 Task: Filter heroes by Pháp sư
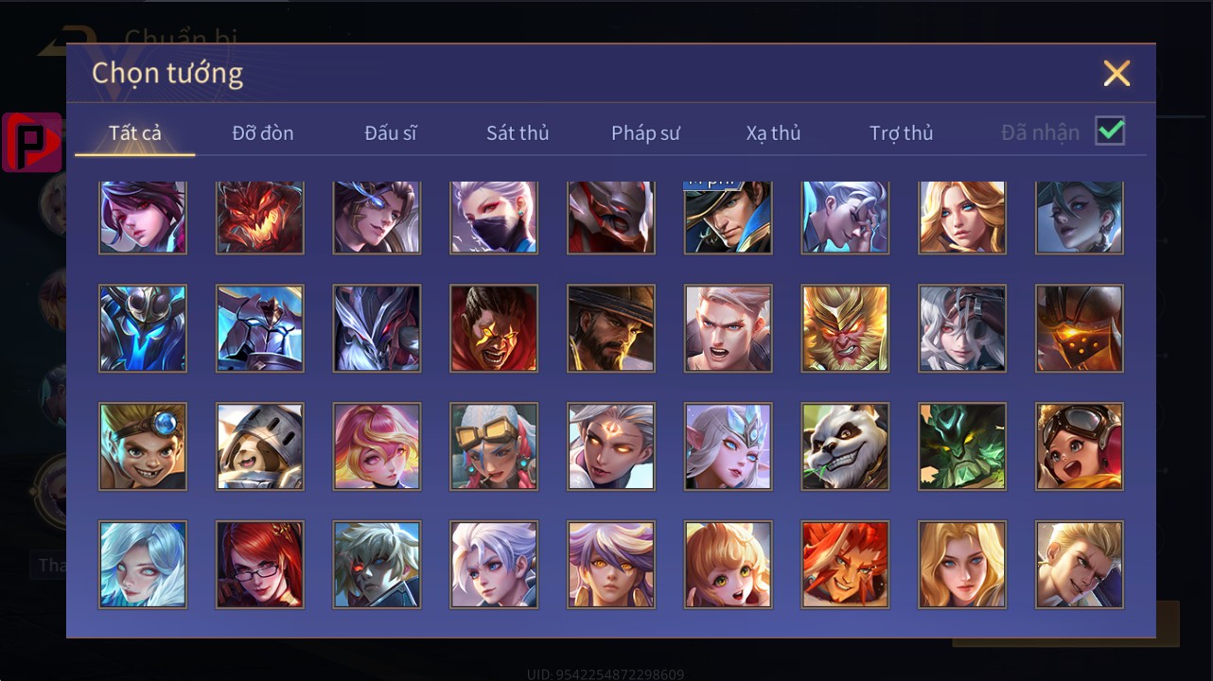point(645,133)
